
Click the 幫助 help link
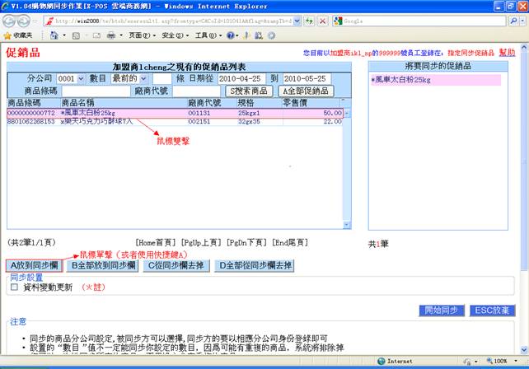pos(507,52)
